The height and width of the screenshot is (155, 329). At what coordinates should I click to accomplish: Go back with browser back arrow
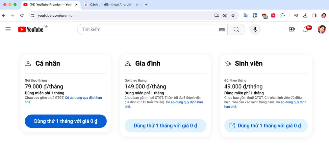coord(4,15)
